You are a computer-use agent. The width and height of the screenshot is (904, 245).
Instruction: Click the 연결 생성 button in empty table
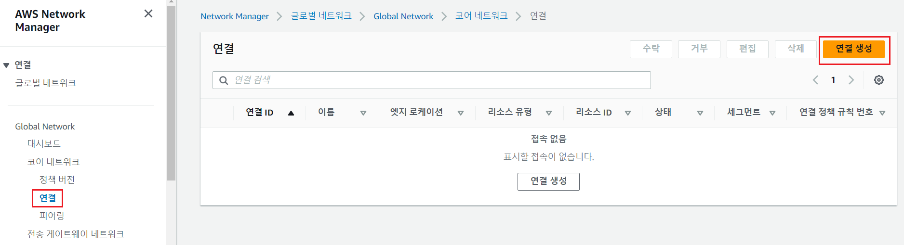pyautogui.click(x=548, y=181)
